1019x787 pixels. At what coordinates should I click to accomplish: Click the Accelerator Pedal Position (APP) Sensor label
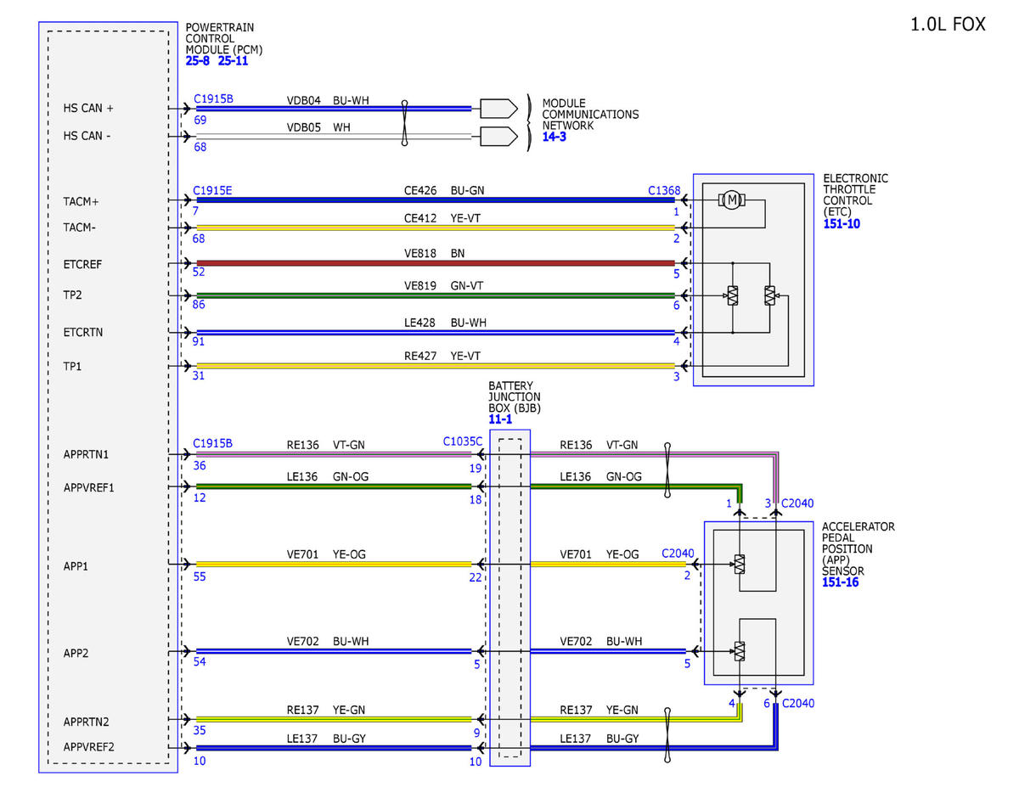tap(858, 549)
